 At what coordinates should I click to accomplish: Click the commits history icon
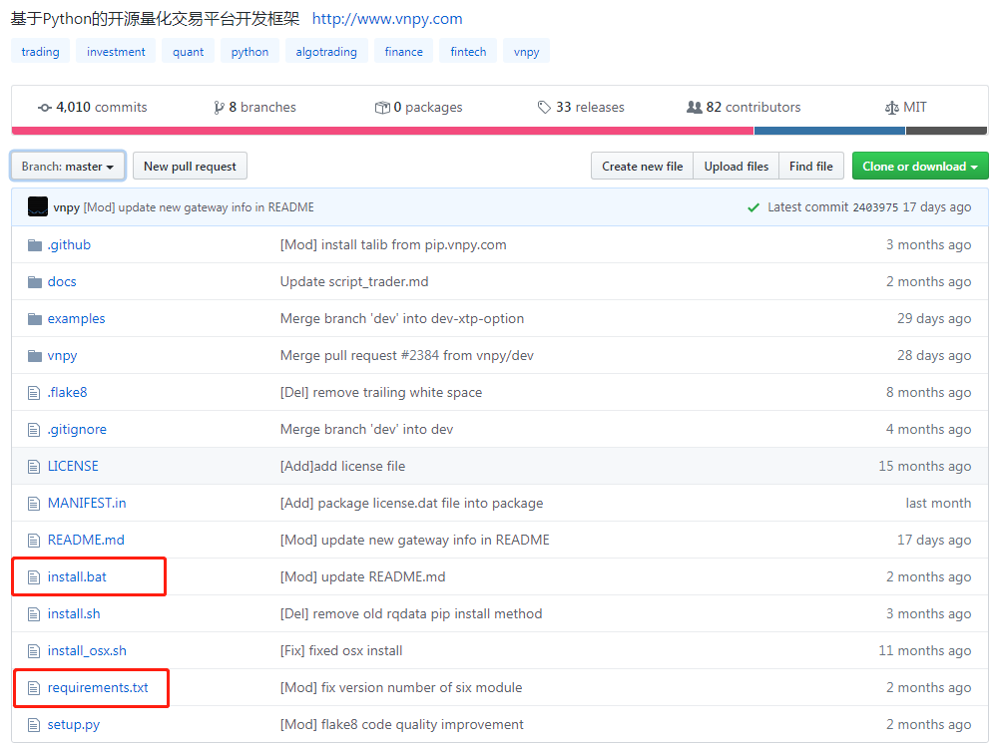(45, 108)
